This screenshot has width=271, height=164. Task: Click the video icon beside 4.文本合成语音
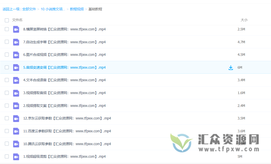[16, 80]
